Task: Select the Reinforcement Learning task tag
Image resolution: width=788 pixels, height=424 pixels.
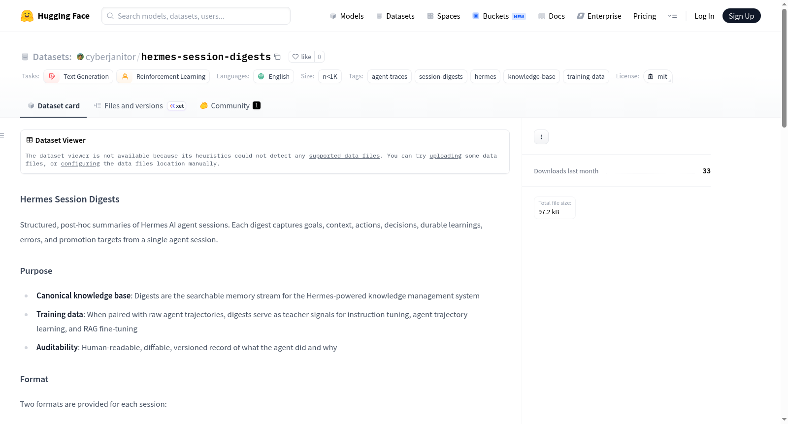Action: 163,76
